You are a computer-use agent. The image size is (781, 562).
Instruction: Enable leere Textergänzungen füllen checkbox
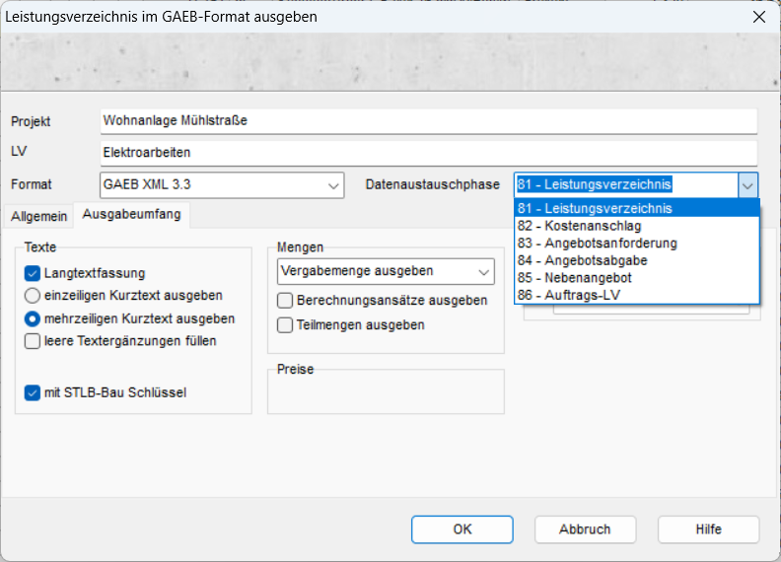coord(33,341)
